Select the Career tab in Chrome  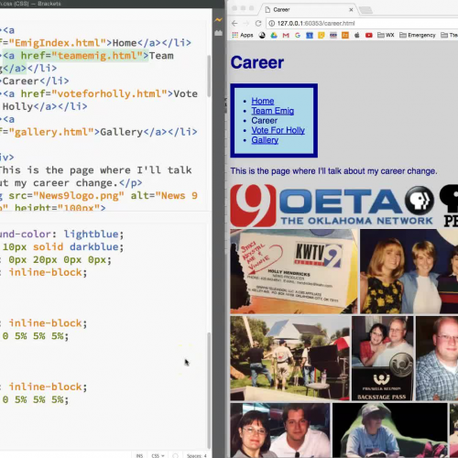click(309, 10)
